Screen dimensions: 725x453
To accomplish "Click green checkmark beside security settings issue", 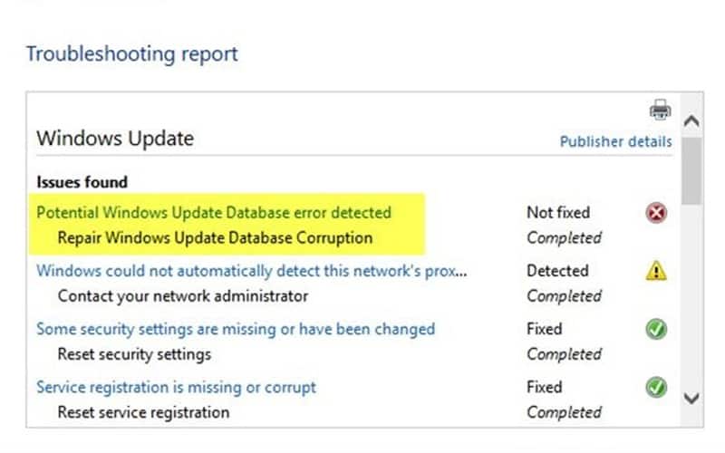I will pyautogui.click(x=657, y=330).
